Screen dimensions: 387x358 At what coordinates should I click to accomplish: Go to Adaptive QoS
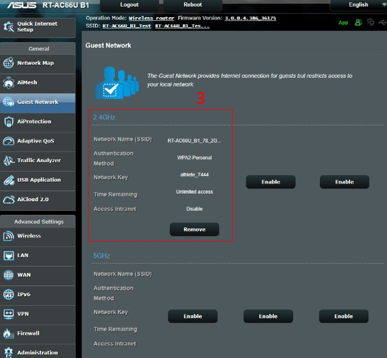(x=38, y=141)
